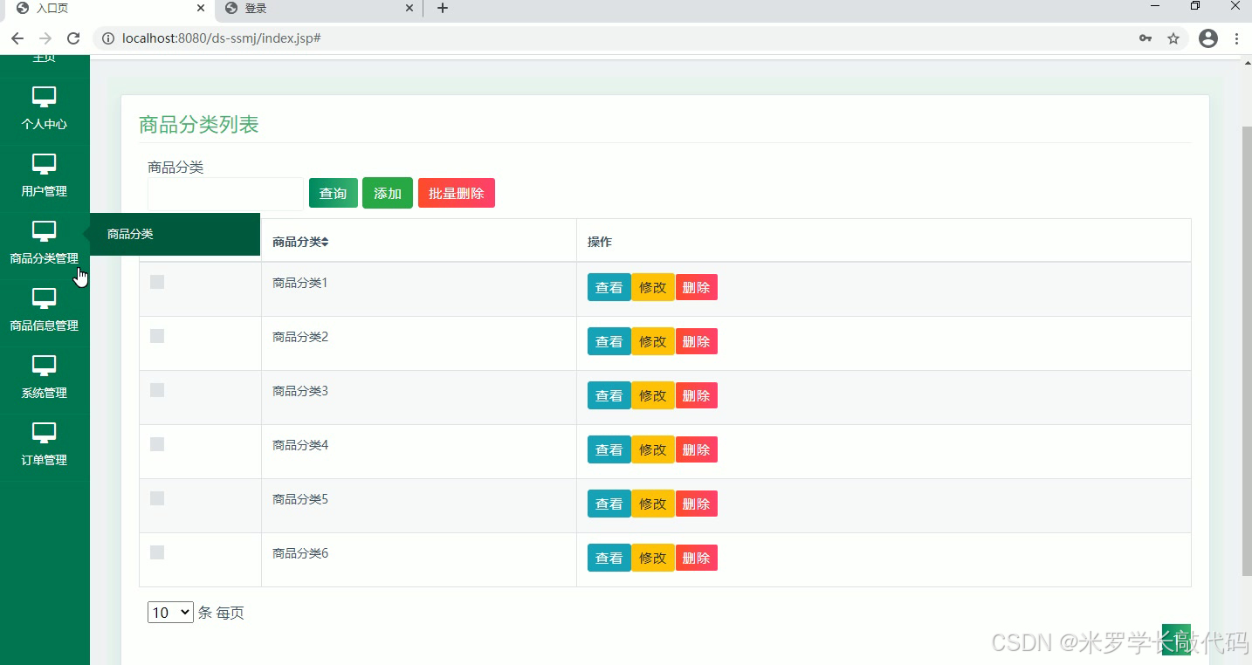Click 删除 for 商品分类5

(697, 504)
